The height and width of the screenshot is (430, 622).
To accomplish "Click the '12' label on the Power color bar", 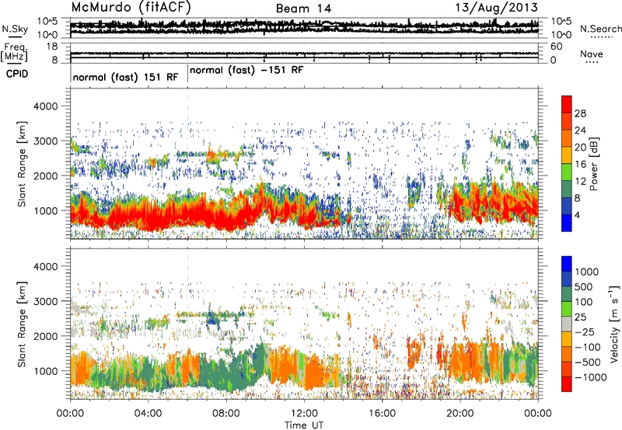I will [580, 182].
